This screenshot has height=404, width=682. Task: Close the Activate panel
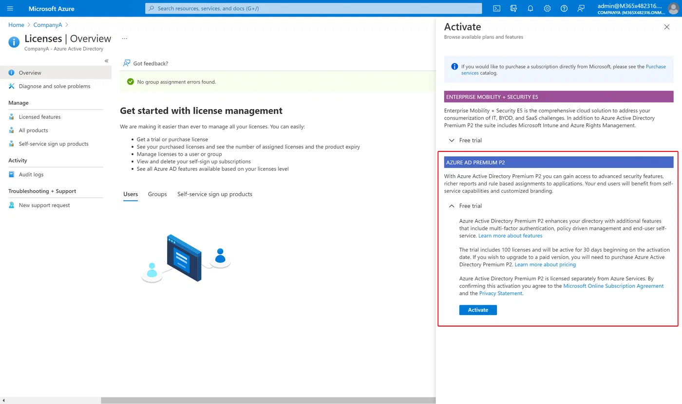click(667, 27)
